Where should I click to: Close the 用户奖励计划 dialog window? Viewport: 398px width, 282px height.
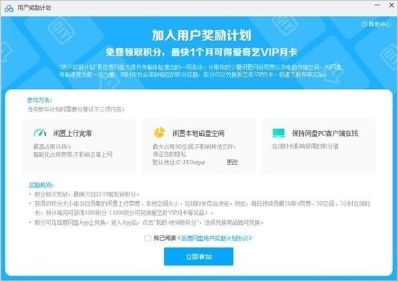(391, 5)
